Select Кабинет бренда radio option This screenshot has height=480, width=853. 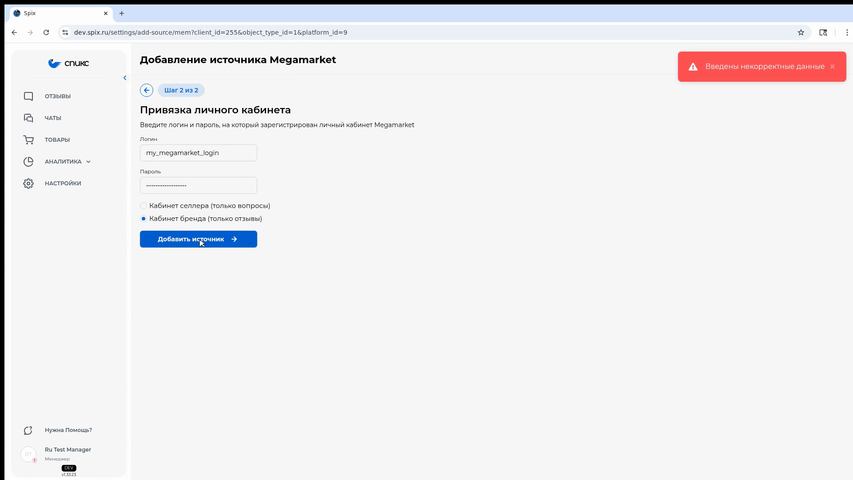click(143, 219)
